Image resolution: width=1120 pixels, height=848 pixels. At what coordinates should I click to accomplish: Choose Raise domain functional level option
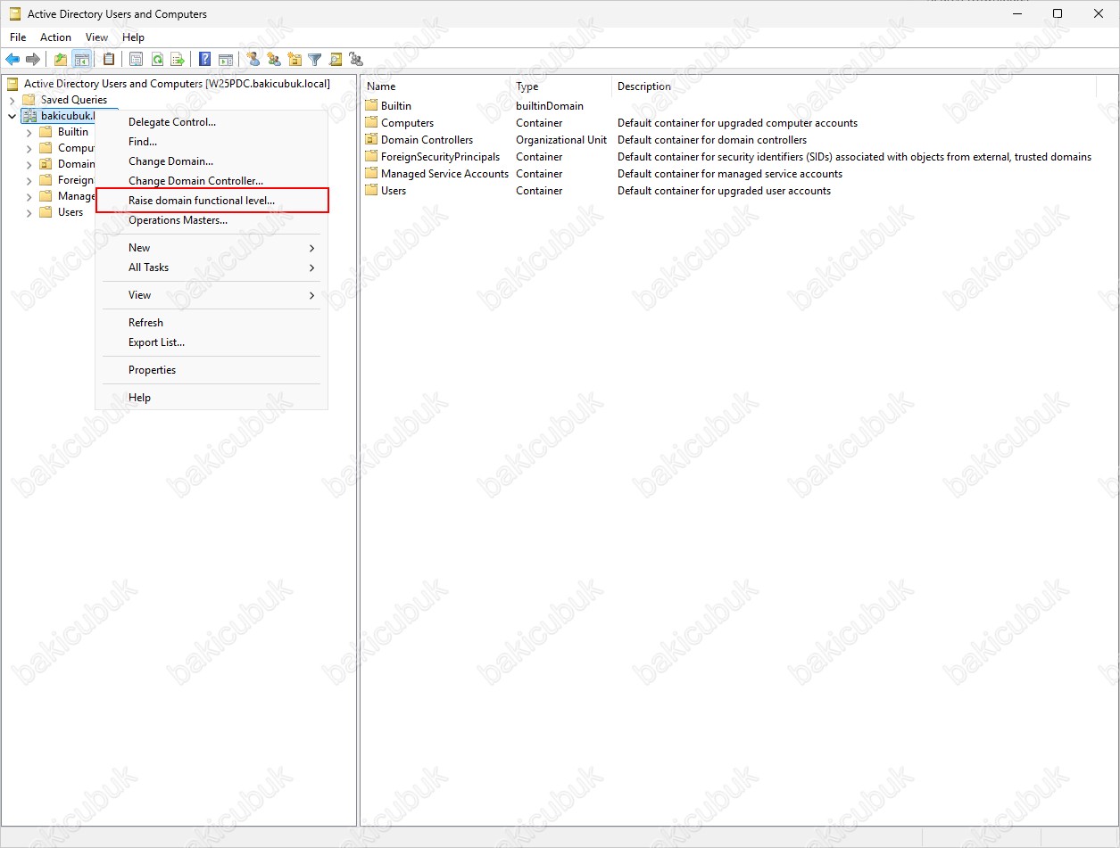[212, 201]
